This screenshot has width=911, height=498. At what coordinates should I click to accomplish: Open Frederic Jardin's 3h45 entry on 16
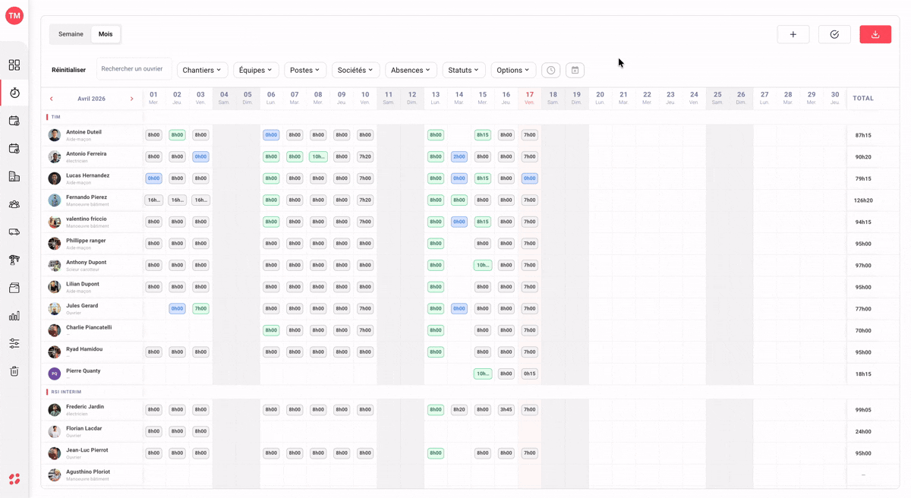[x=506, y=410]
